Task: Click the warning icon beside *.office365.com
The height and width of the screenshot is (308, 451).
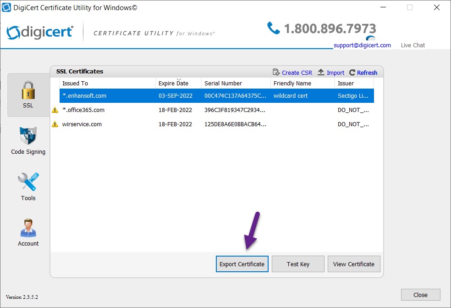Action: tap(54, 110)
